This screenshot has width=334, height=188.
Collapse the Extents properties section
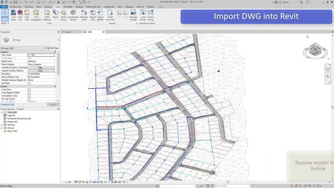tap(55, 87)
